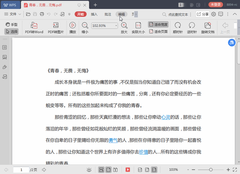
Task: Switch to the 批注 tab
Action: [108, 14]
